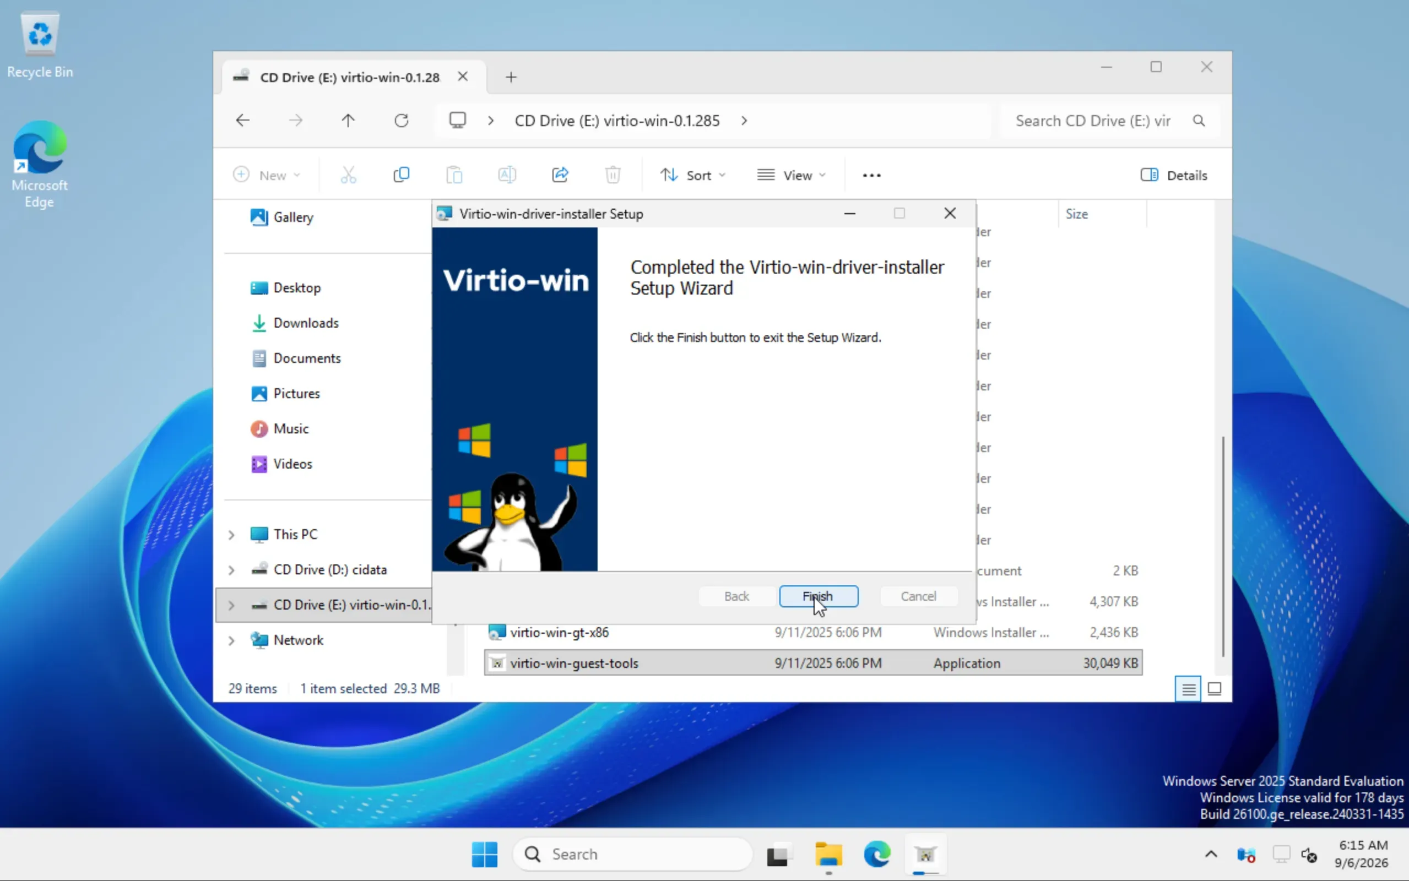Screen dimensions: 1409x881
Task: Click the magnifier search icon in Explorer
Action: point(1199,121)
